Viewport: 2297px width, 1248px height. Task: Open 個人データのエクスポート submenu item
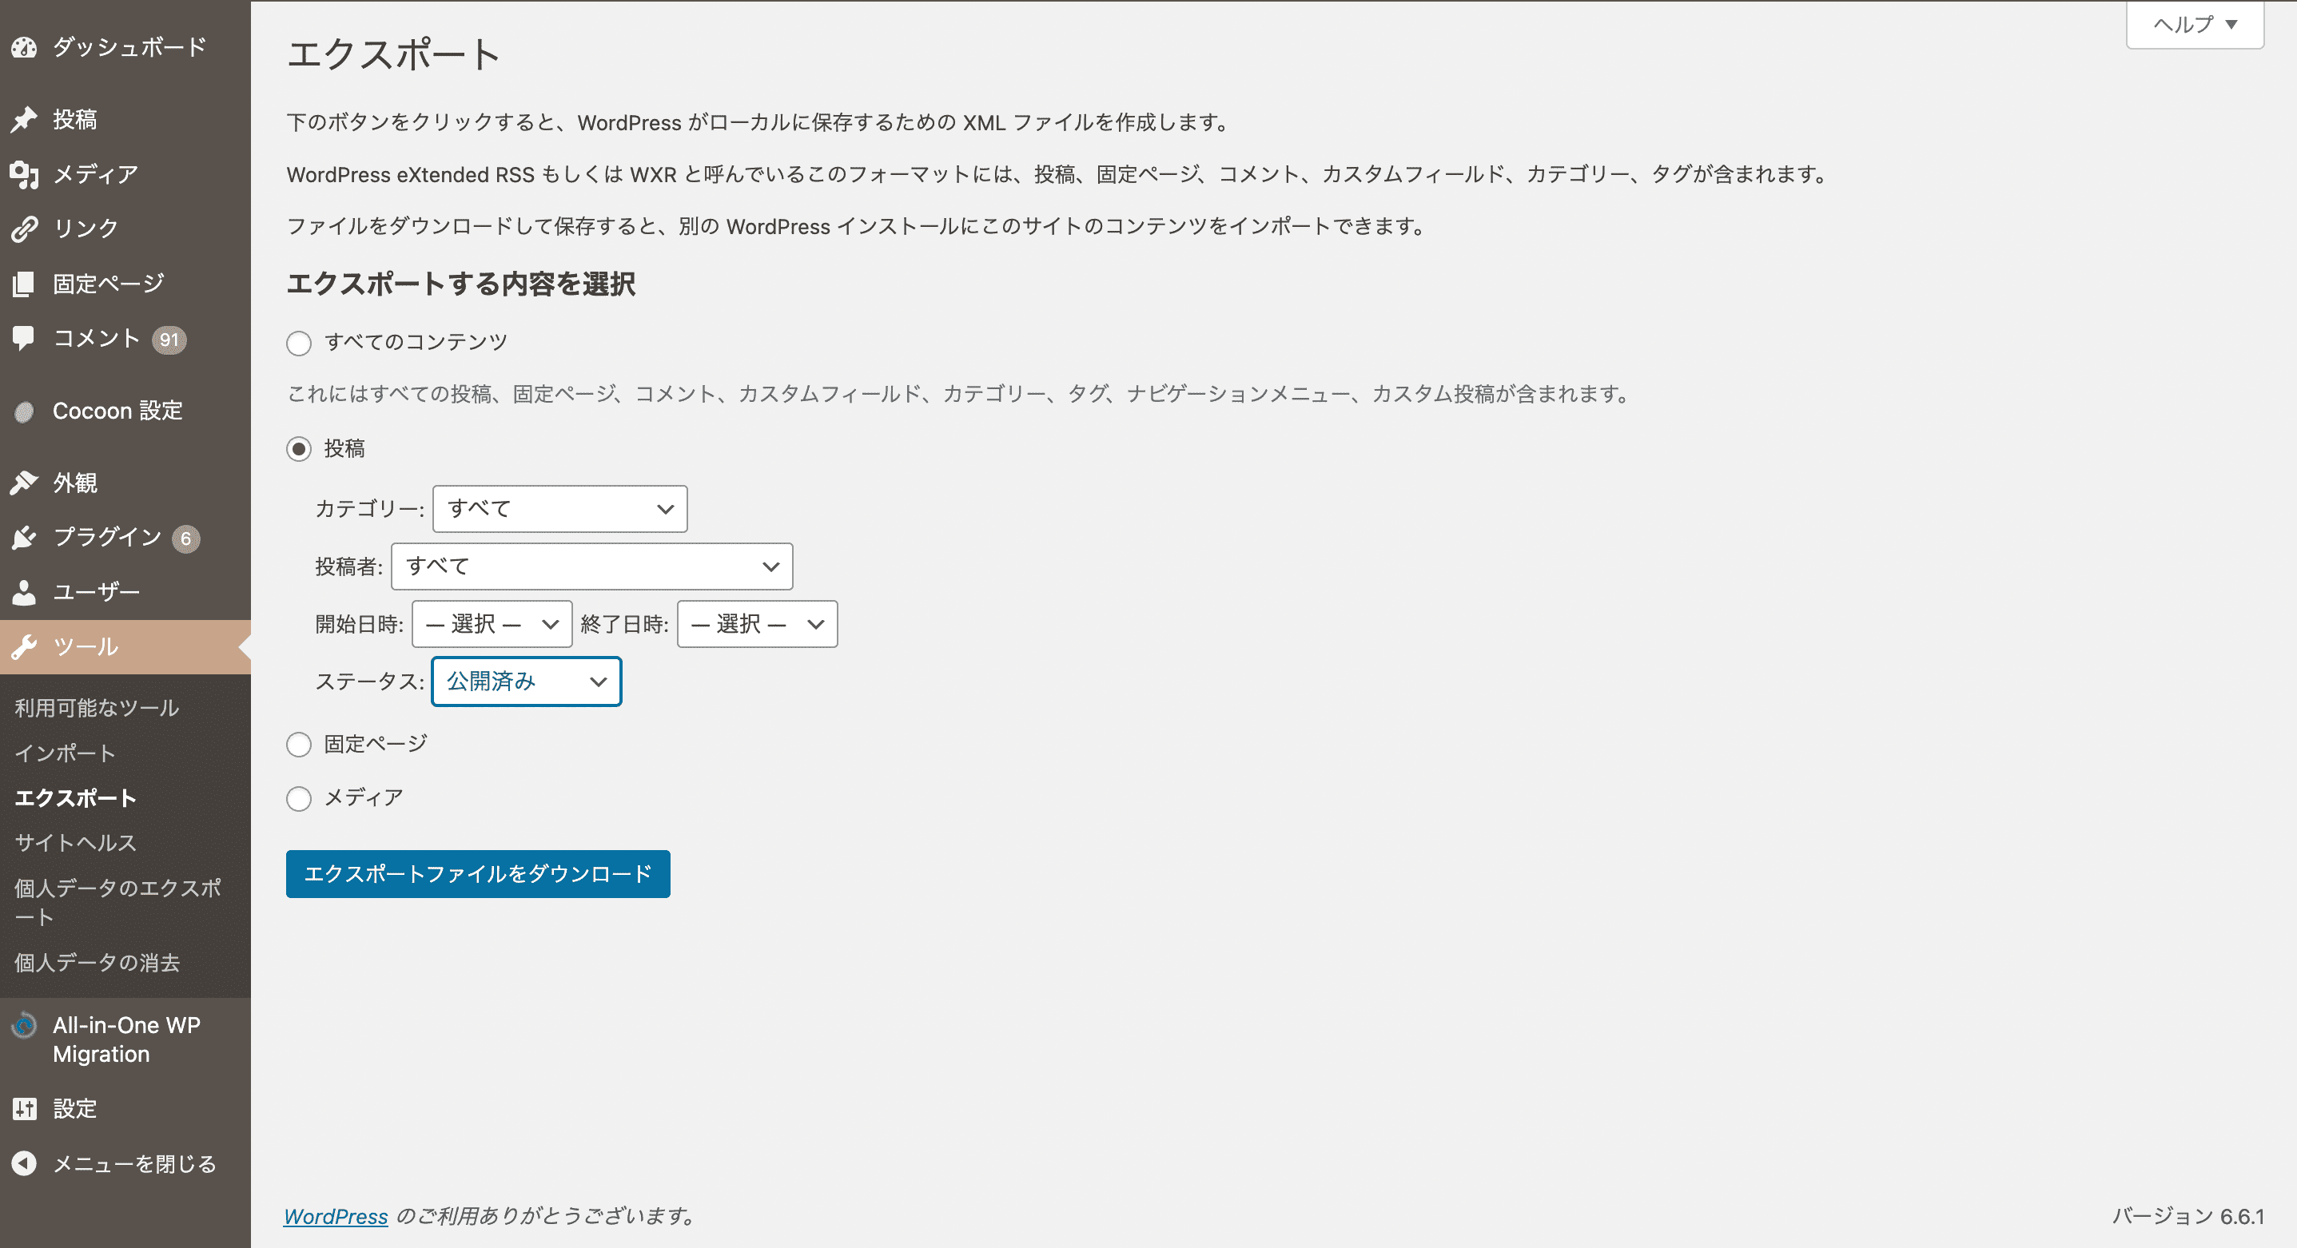pyautogui.click(x=117, y=903)
